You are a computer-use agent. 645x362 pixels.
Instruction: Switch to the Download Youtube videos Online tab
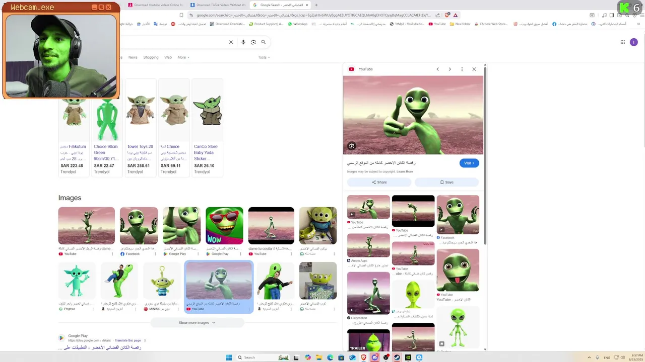[x=155, y=5]
